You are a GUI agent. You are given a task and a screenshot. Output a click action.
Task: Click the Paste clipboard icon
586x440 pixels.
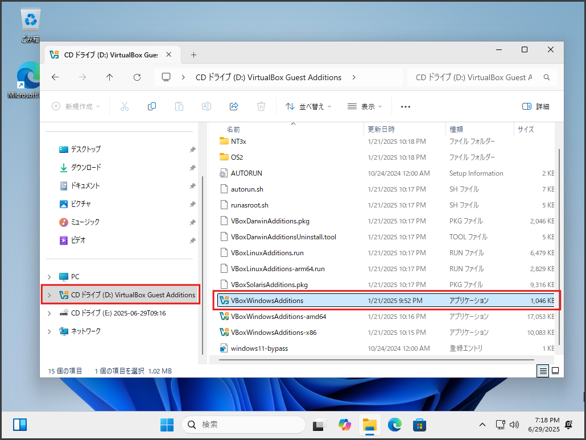(x=179, y=106)
